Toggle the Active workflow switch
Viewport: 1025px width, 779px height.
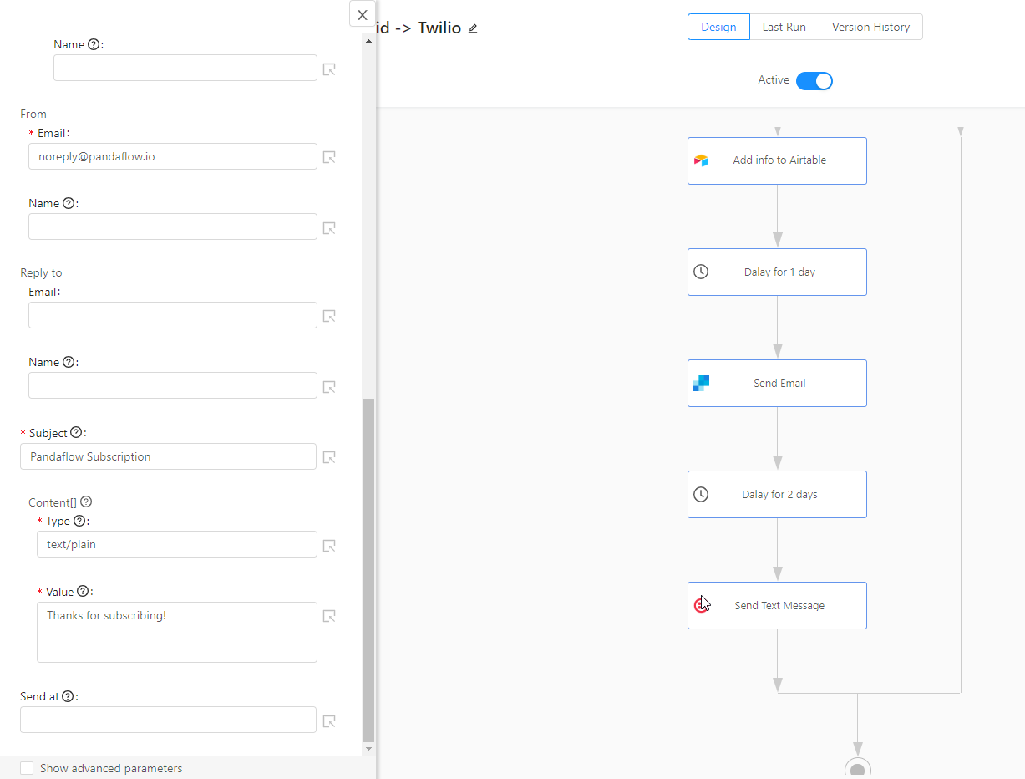[x=814, y=80]
